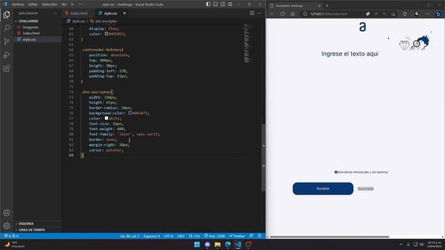Open the Archivo menu
The width and height of the screenshot is (445, 250).
pos(18,4)
